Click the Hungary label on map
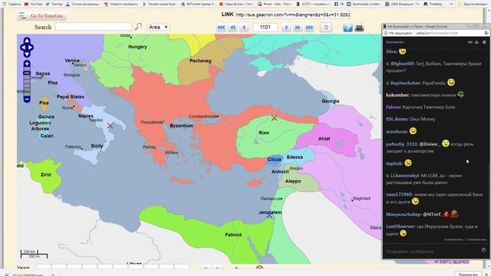Viewport: 491px width, 276px height. tap(137, 47)
